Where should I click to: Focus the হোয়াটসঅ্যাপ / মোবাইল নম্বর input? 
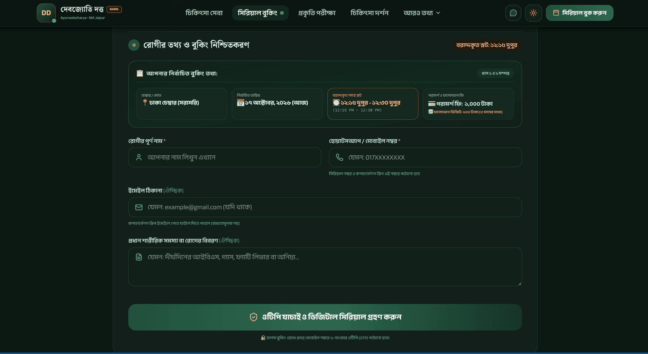coord(425,157)
